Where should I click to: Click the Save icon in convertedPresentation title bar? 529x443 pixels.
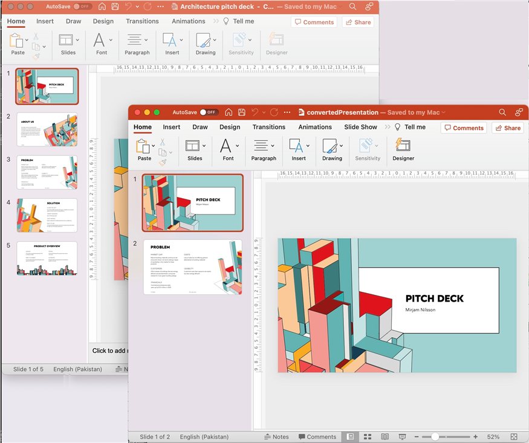point(242,112)
